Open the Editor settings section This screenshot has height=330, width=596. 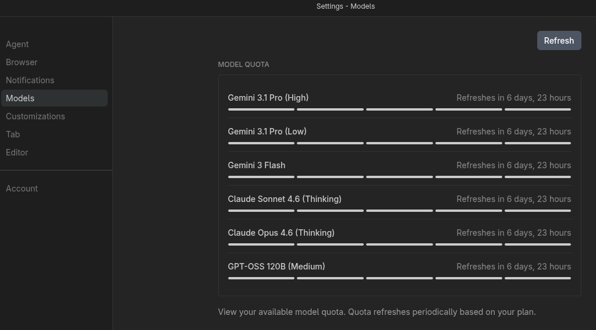point(17,152)
